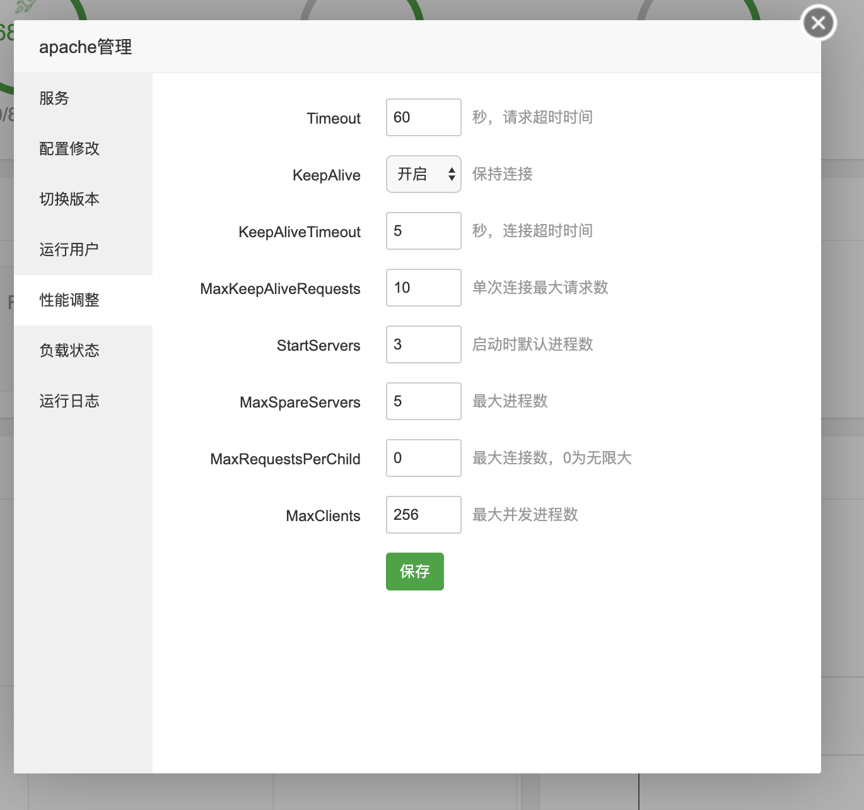
Task: Click the Timeout input field
Action: pos(424,117)
